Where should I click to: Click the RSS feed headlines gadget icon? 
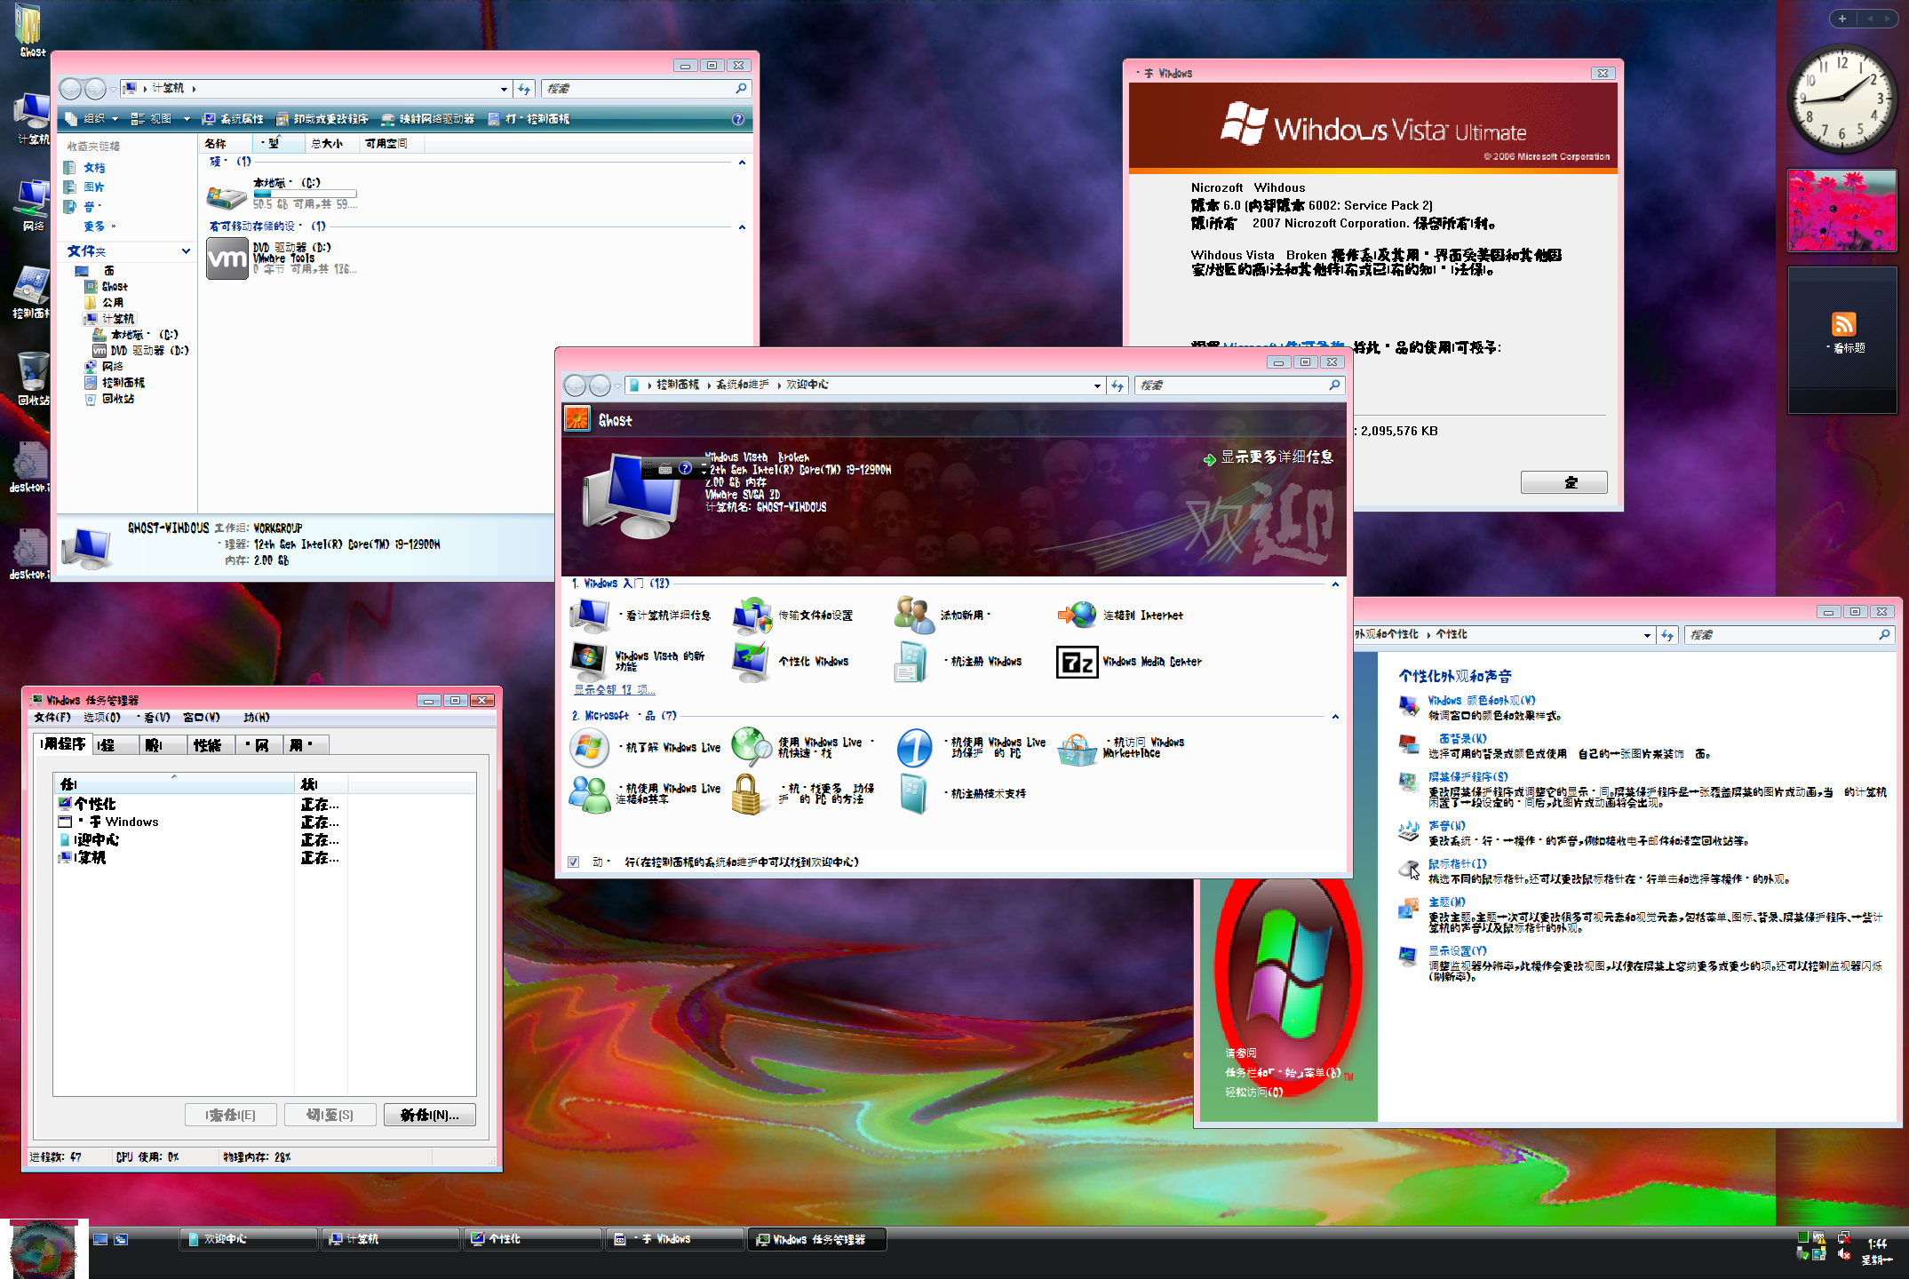[1843, 325]
